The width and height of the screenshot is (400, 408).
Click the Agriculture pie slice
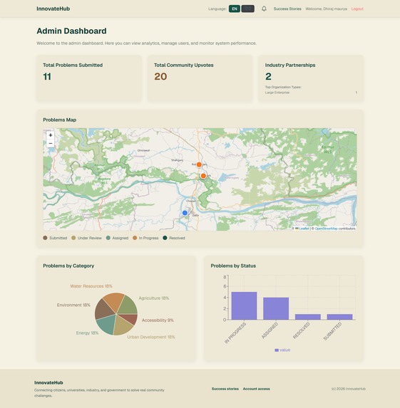[128, 305]
